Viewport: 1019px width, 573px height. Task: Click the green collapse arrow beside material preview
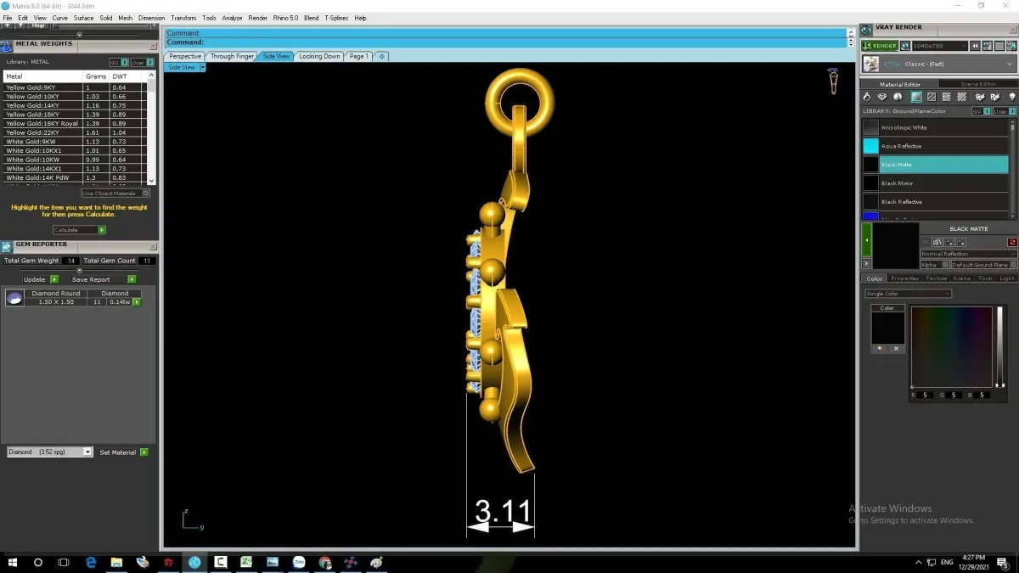coord(866,240)
